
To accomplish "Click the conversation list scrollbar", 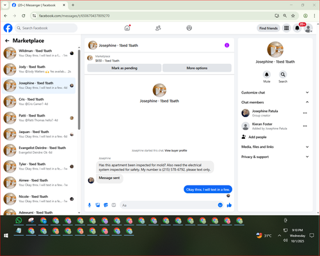I will tap(79, 90).
